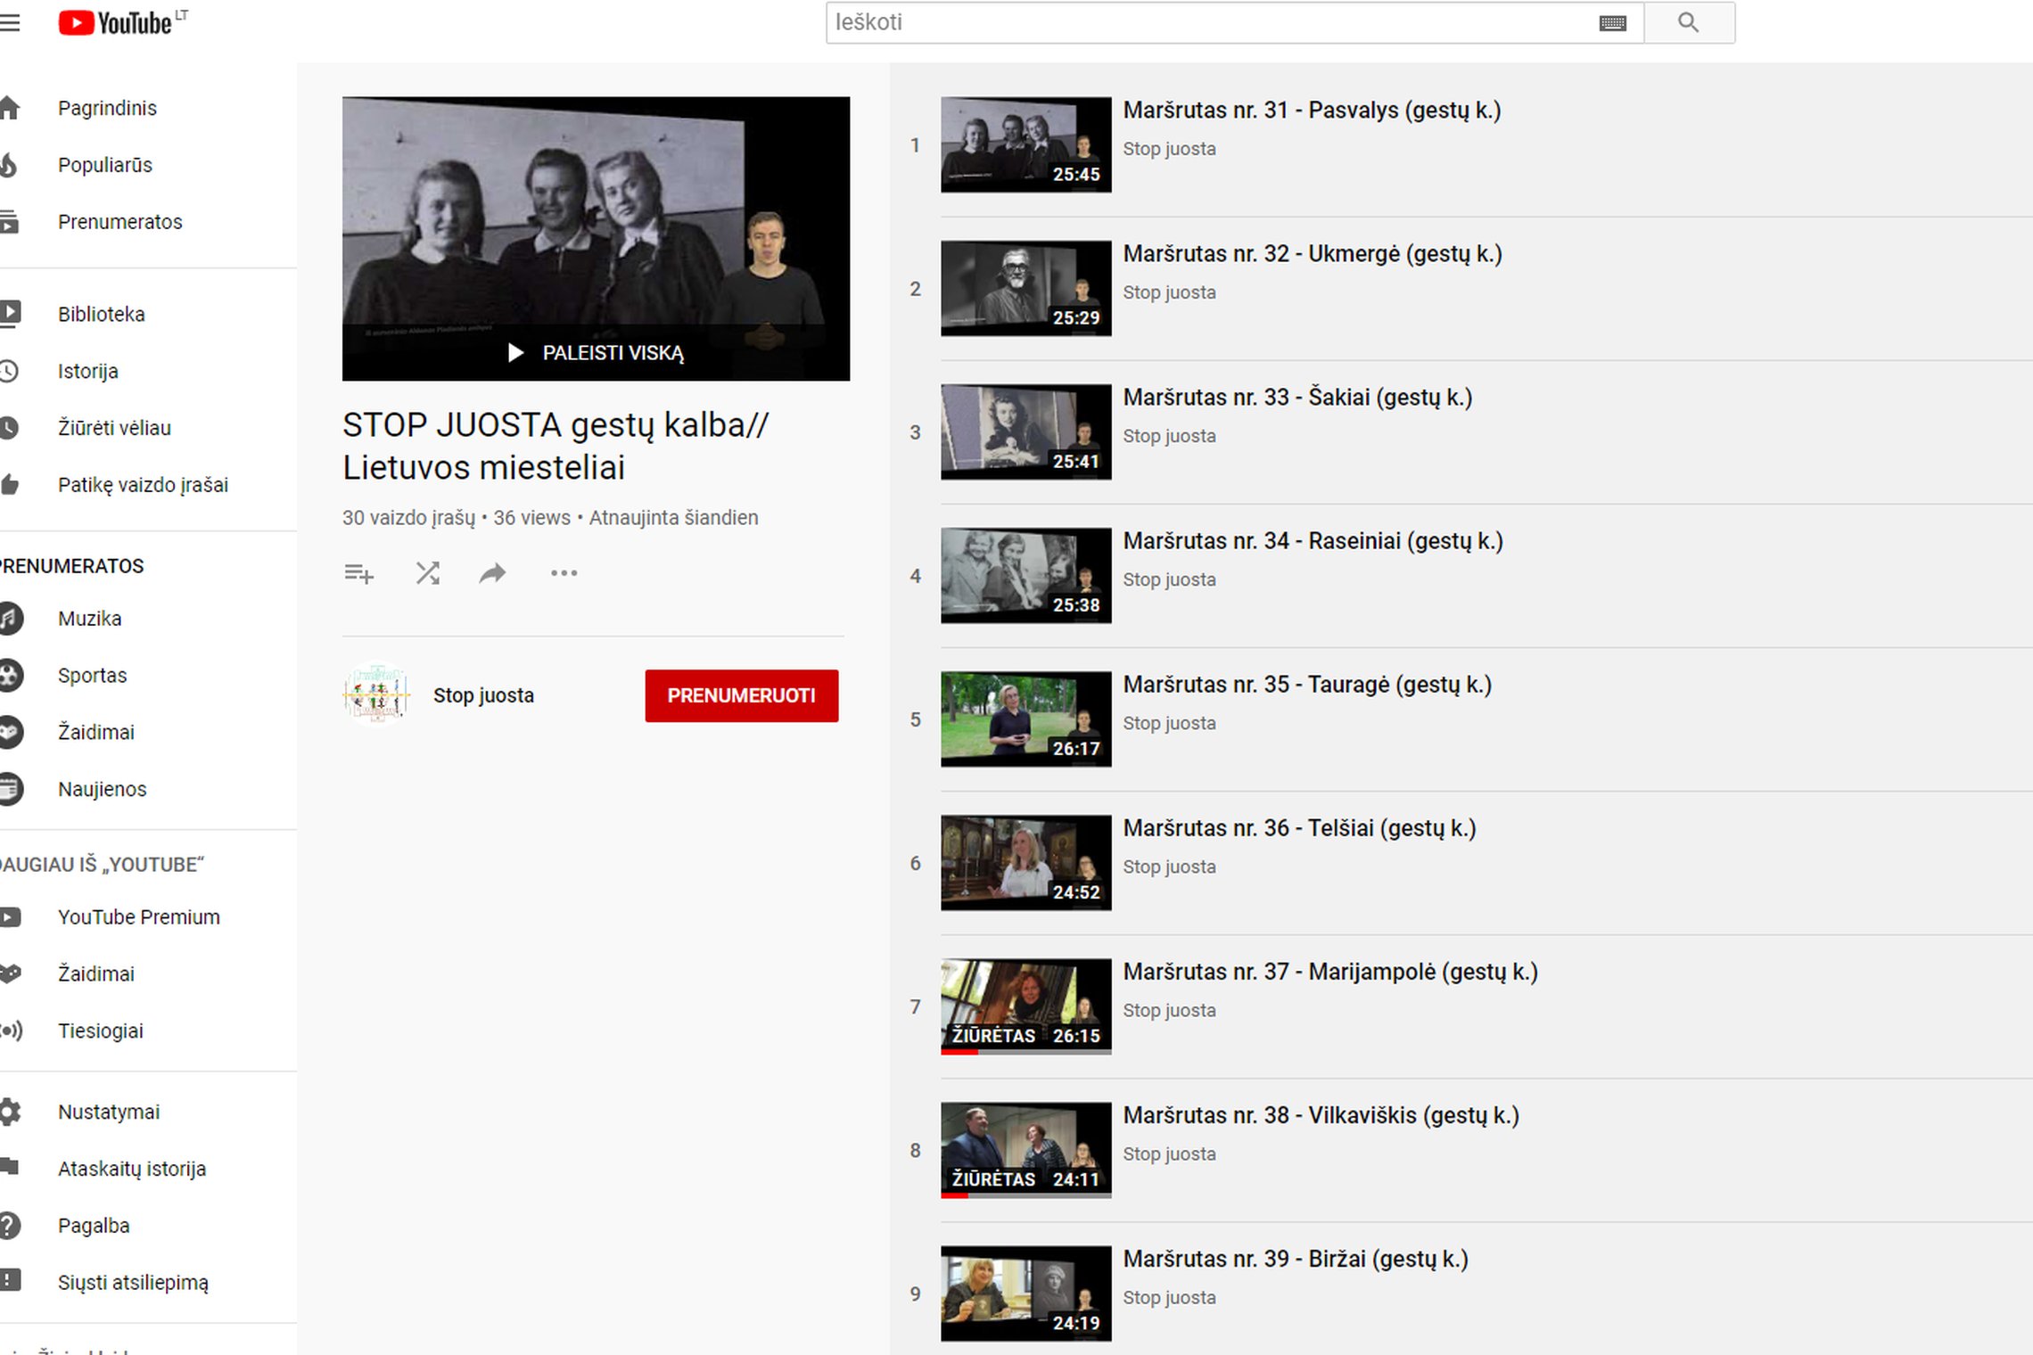
Task: Click the search magnifier button
Action: 1689,22
